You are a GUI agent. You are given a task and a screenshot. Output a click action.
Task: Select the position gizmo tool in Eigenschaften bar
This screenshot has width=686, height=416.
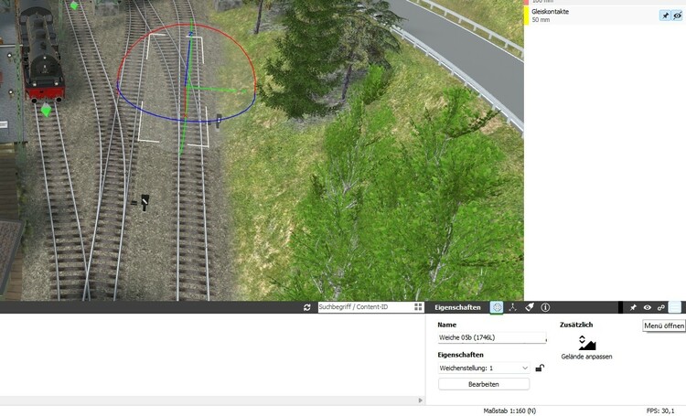tap(496, 307)
